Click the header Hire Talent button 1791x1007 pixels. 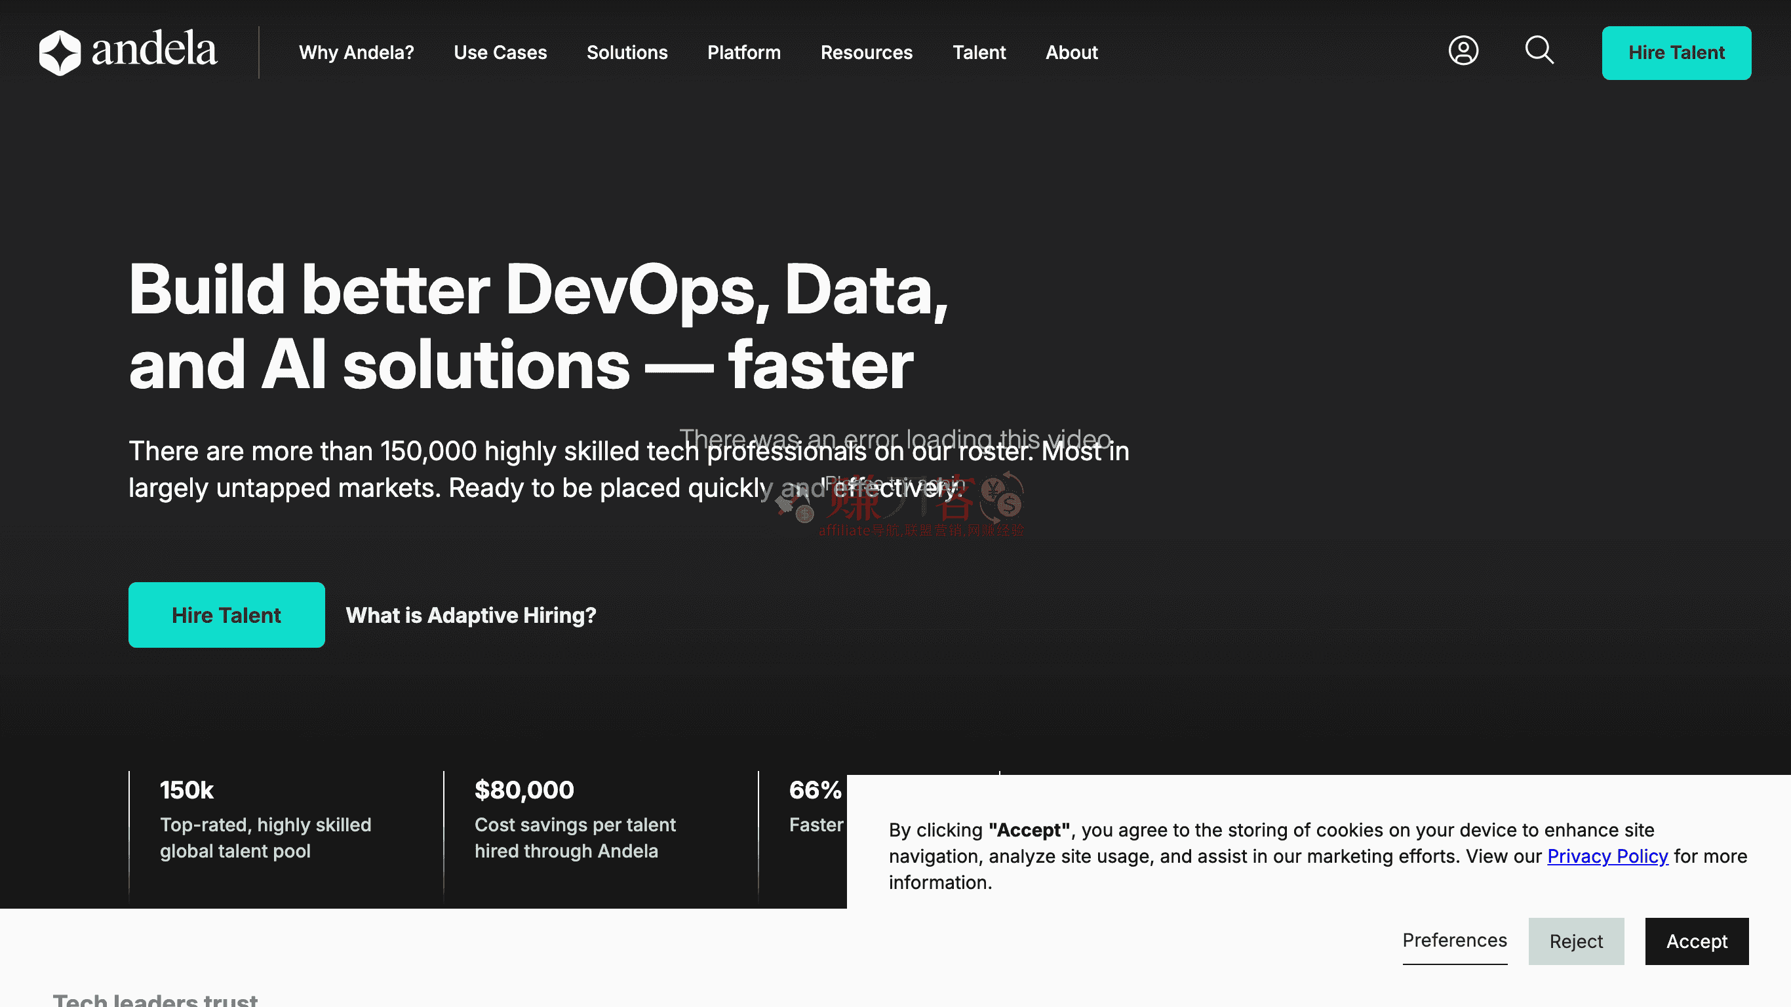pos(1676,53)
